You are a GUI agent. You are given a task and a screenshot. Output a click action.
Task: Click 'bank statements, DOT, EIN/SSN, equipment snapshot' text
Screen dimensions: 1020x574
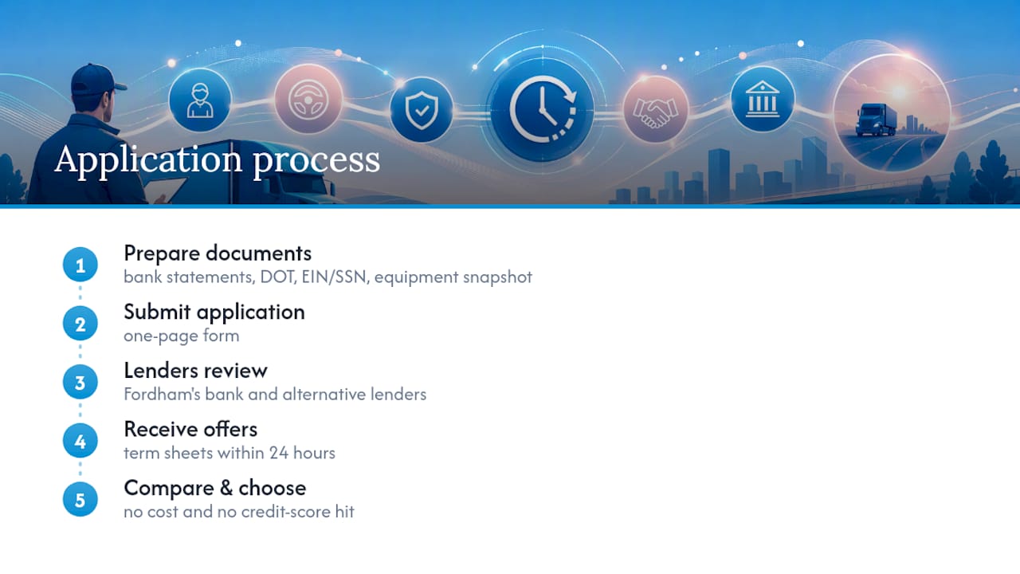tap(328, 277)
